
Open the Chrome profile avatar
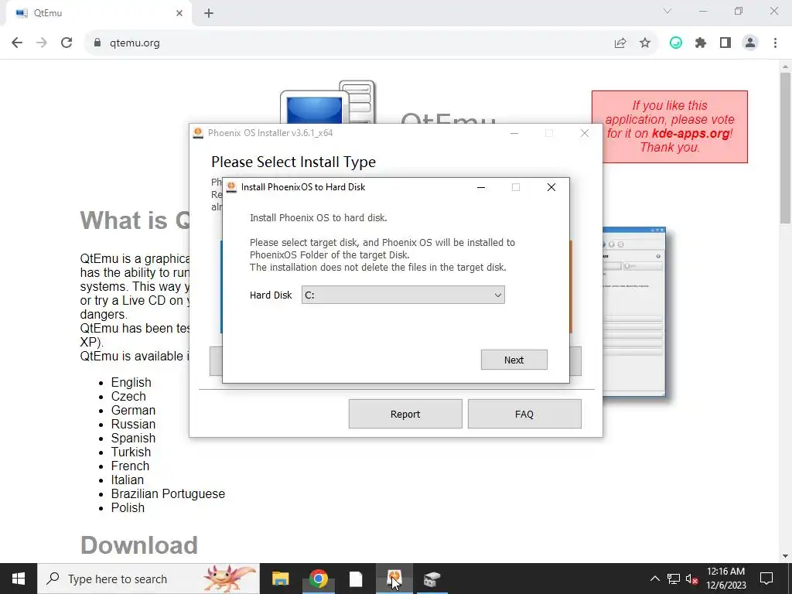tap(750, 43)
